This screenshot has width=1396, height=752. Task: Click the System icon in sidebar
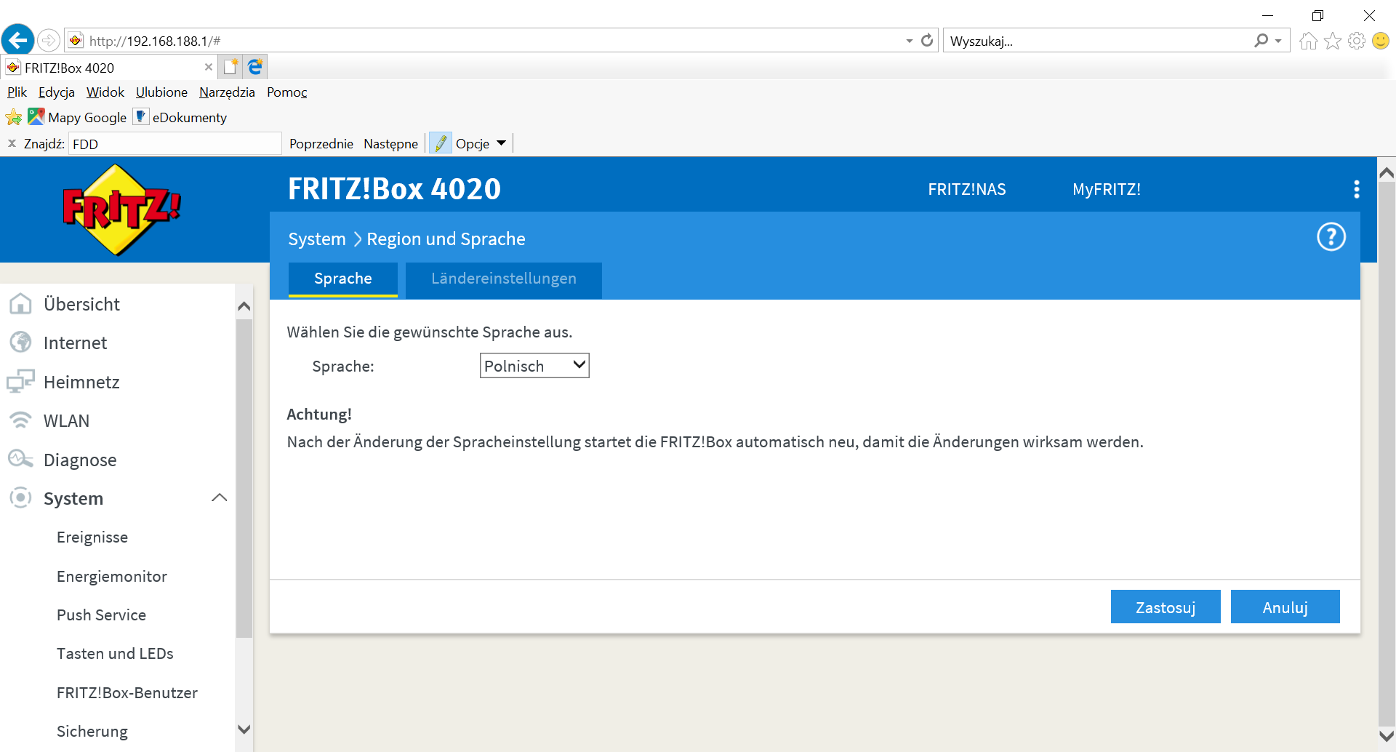20,498
